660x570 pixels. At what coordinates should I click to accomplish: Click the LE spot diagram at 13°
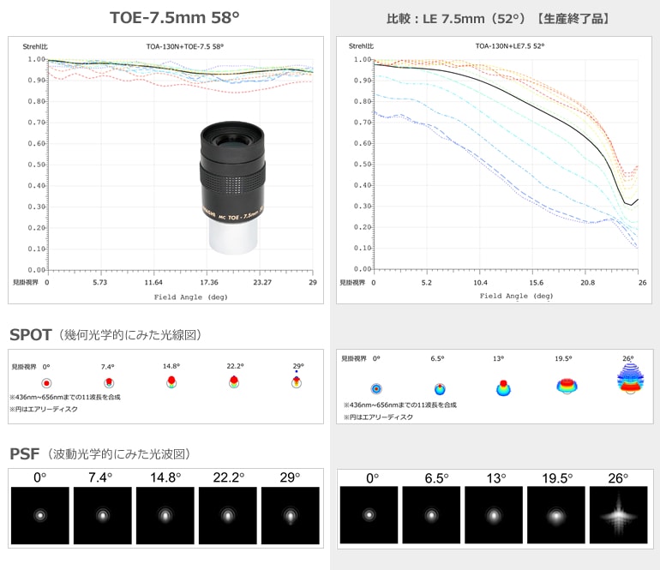(503, 387)
